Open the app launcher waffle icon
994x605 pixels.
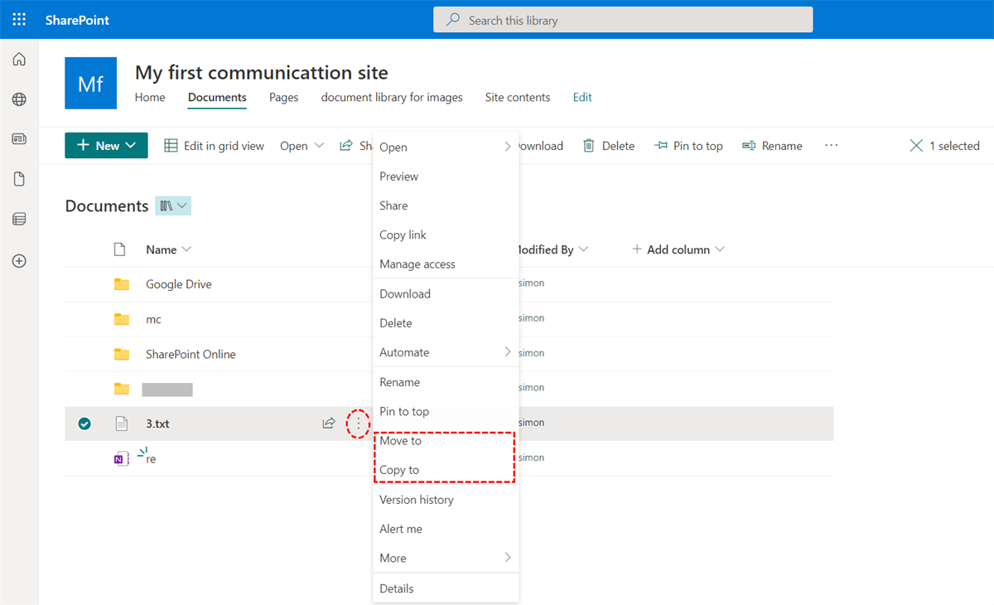click(x=19, y=19)
